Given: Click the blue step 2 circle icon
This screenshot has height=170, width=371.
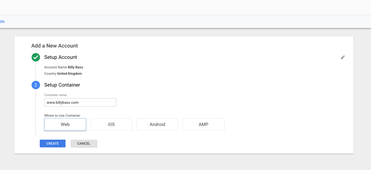Looking at the screenshot, I should (36, 85).
